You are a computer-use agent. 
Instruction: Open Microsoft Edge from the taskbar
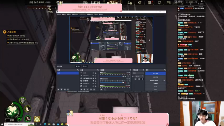[45, 124]
